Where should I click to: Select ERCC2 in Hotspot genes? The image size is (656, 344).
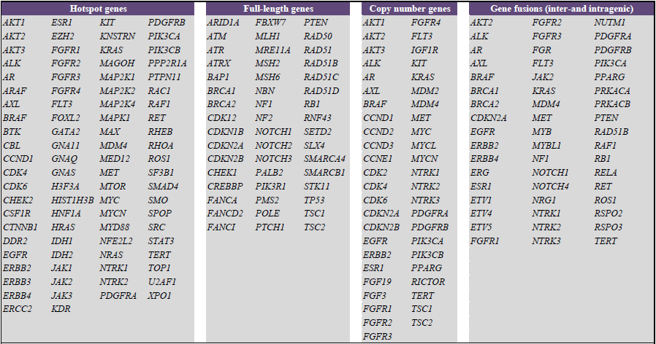click(x=18, y=309)
